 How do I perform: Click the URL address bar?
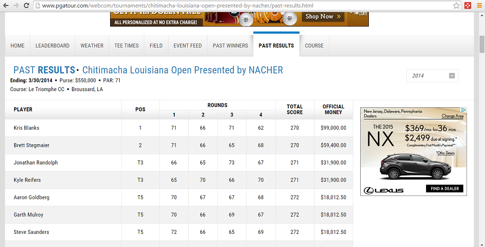(x=244, y=6)
